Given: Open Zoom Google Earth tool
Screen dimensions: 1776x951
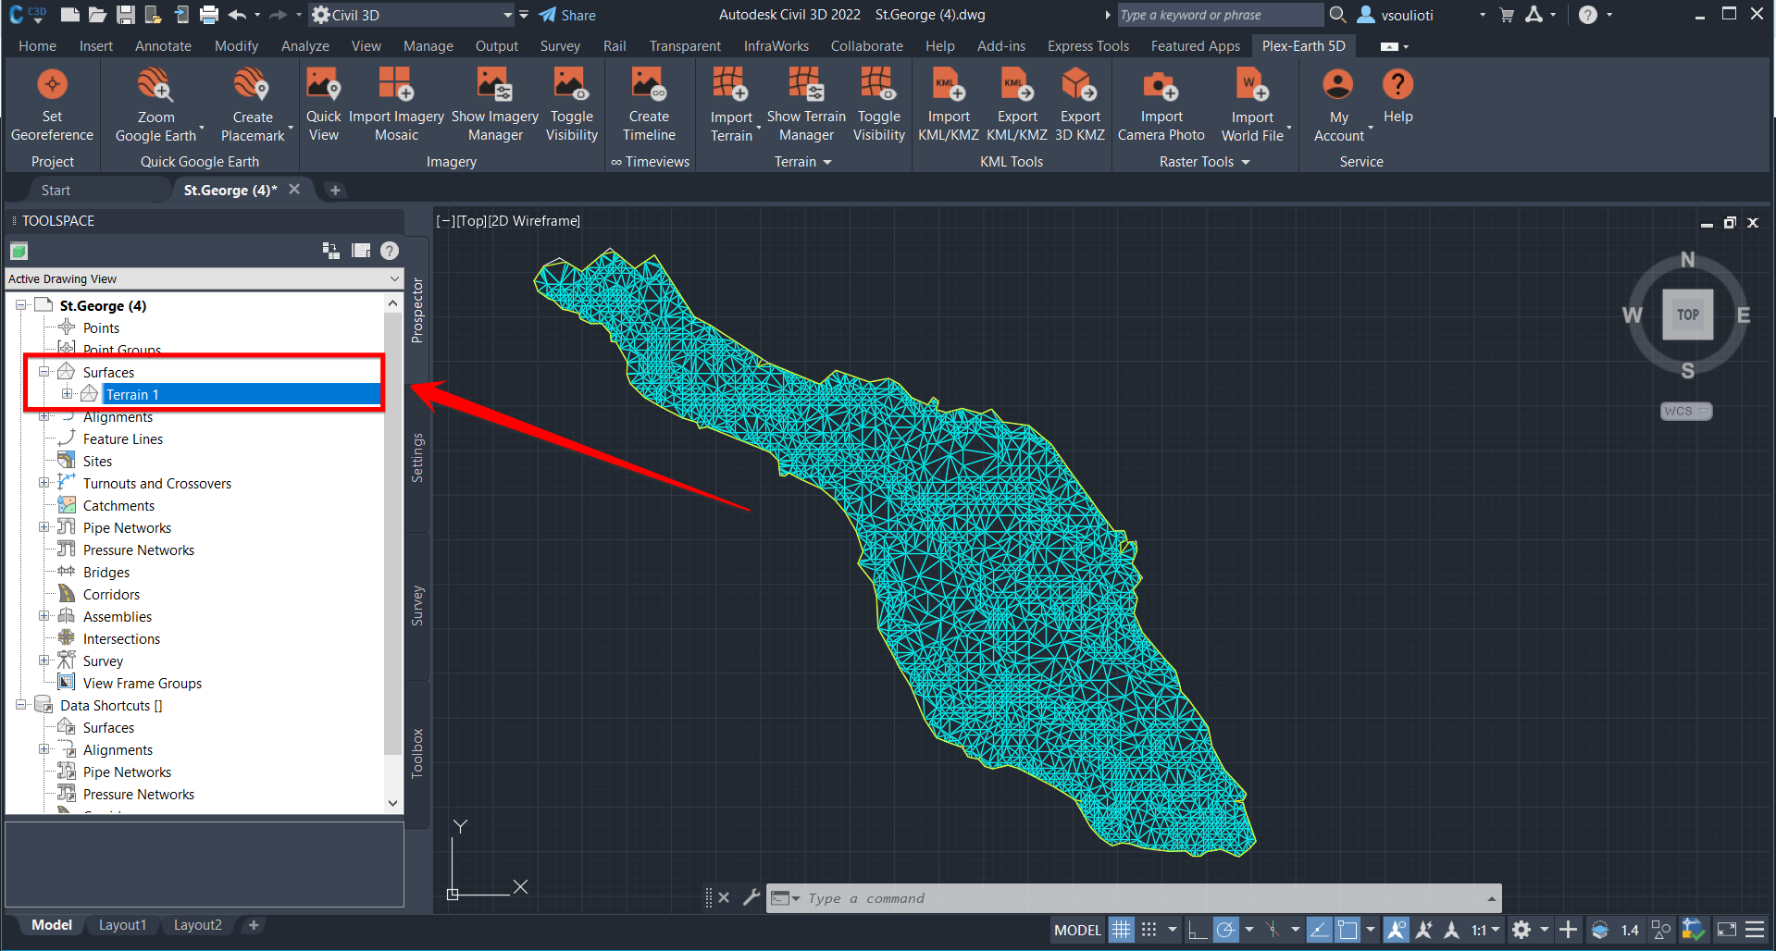Looking at the screenshot, I should [x=155, y=105].
